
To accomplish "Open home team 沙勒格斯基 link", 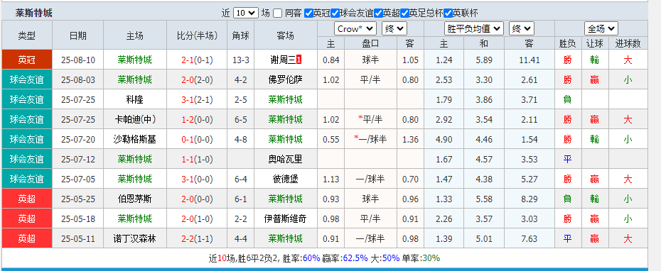I will (134, 139).
